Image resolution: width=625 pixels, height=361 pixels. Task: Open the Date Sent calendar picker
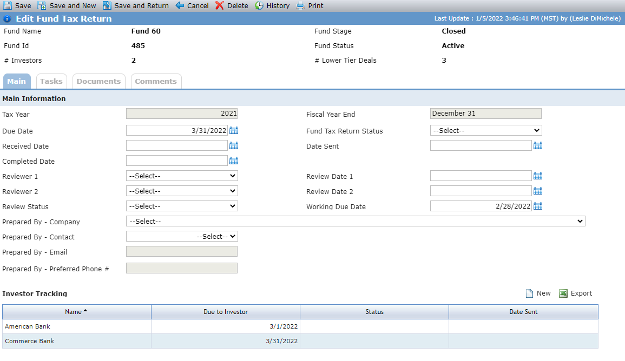[538, 146]
